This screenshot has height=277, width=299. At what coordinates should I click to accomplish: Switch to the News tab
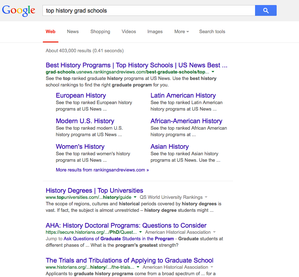coord(73,32)
